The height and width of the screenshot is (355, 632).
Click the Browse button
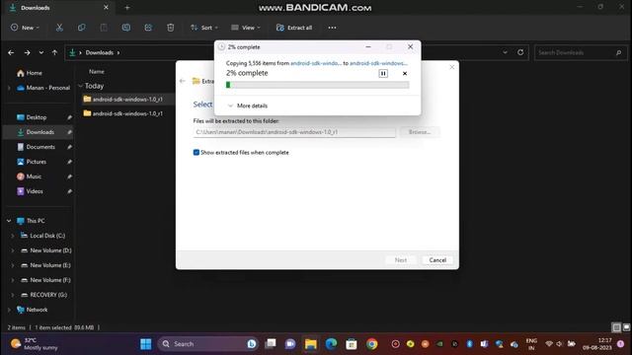[420, 132]
